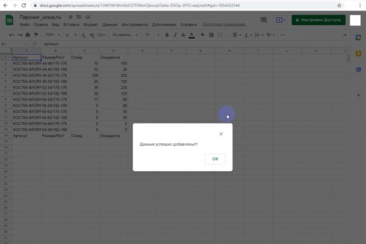Close the dialog with the X icon
The width and height of the screenshot is (366, 244).
(221, 134)
